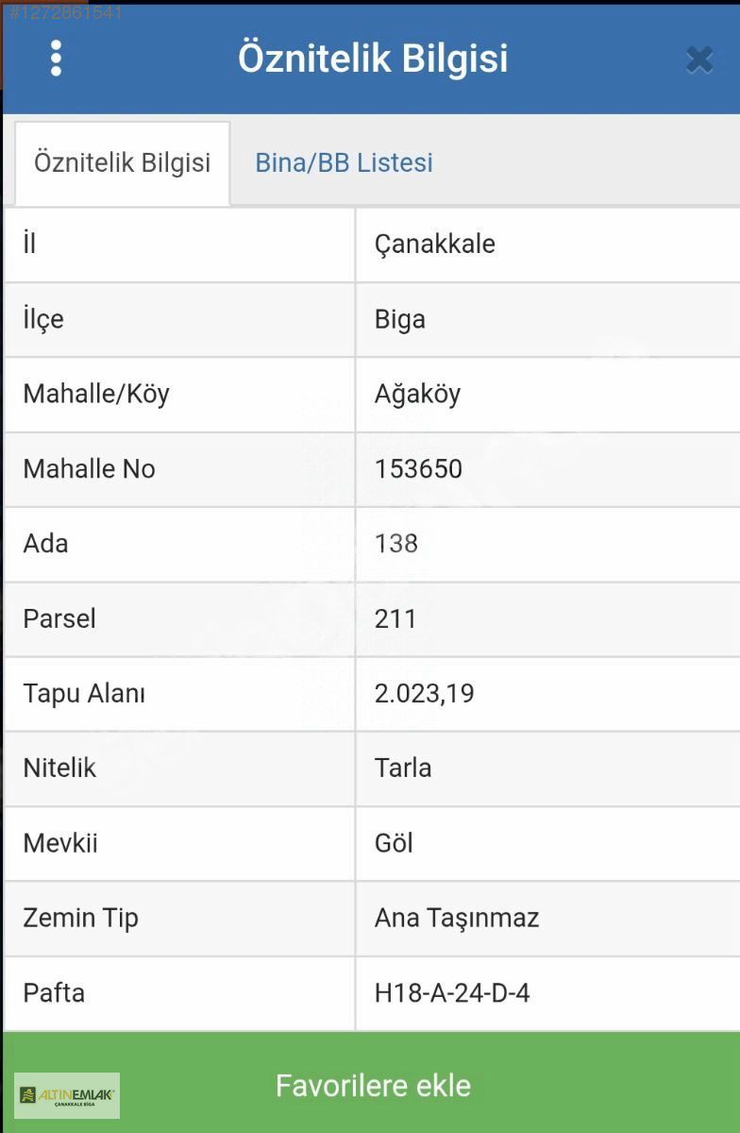Screen dimensions: 740x1133
Task: Open the three-dot options menu
Action: 56,59
